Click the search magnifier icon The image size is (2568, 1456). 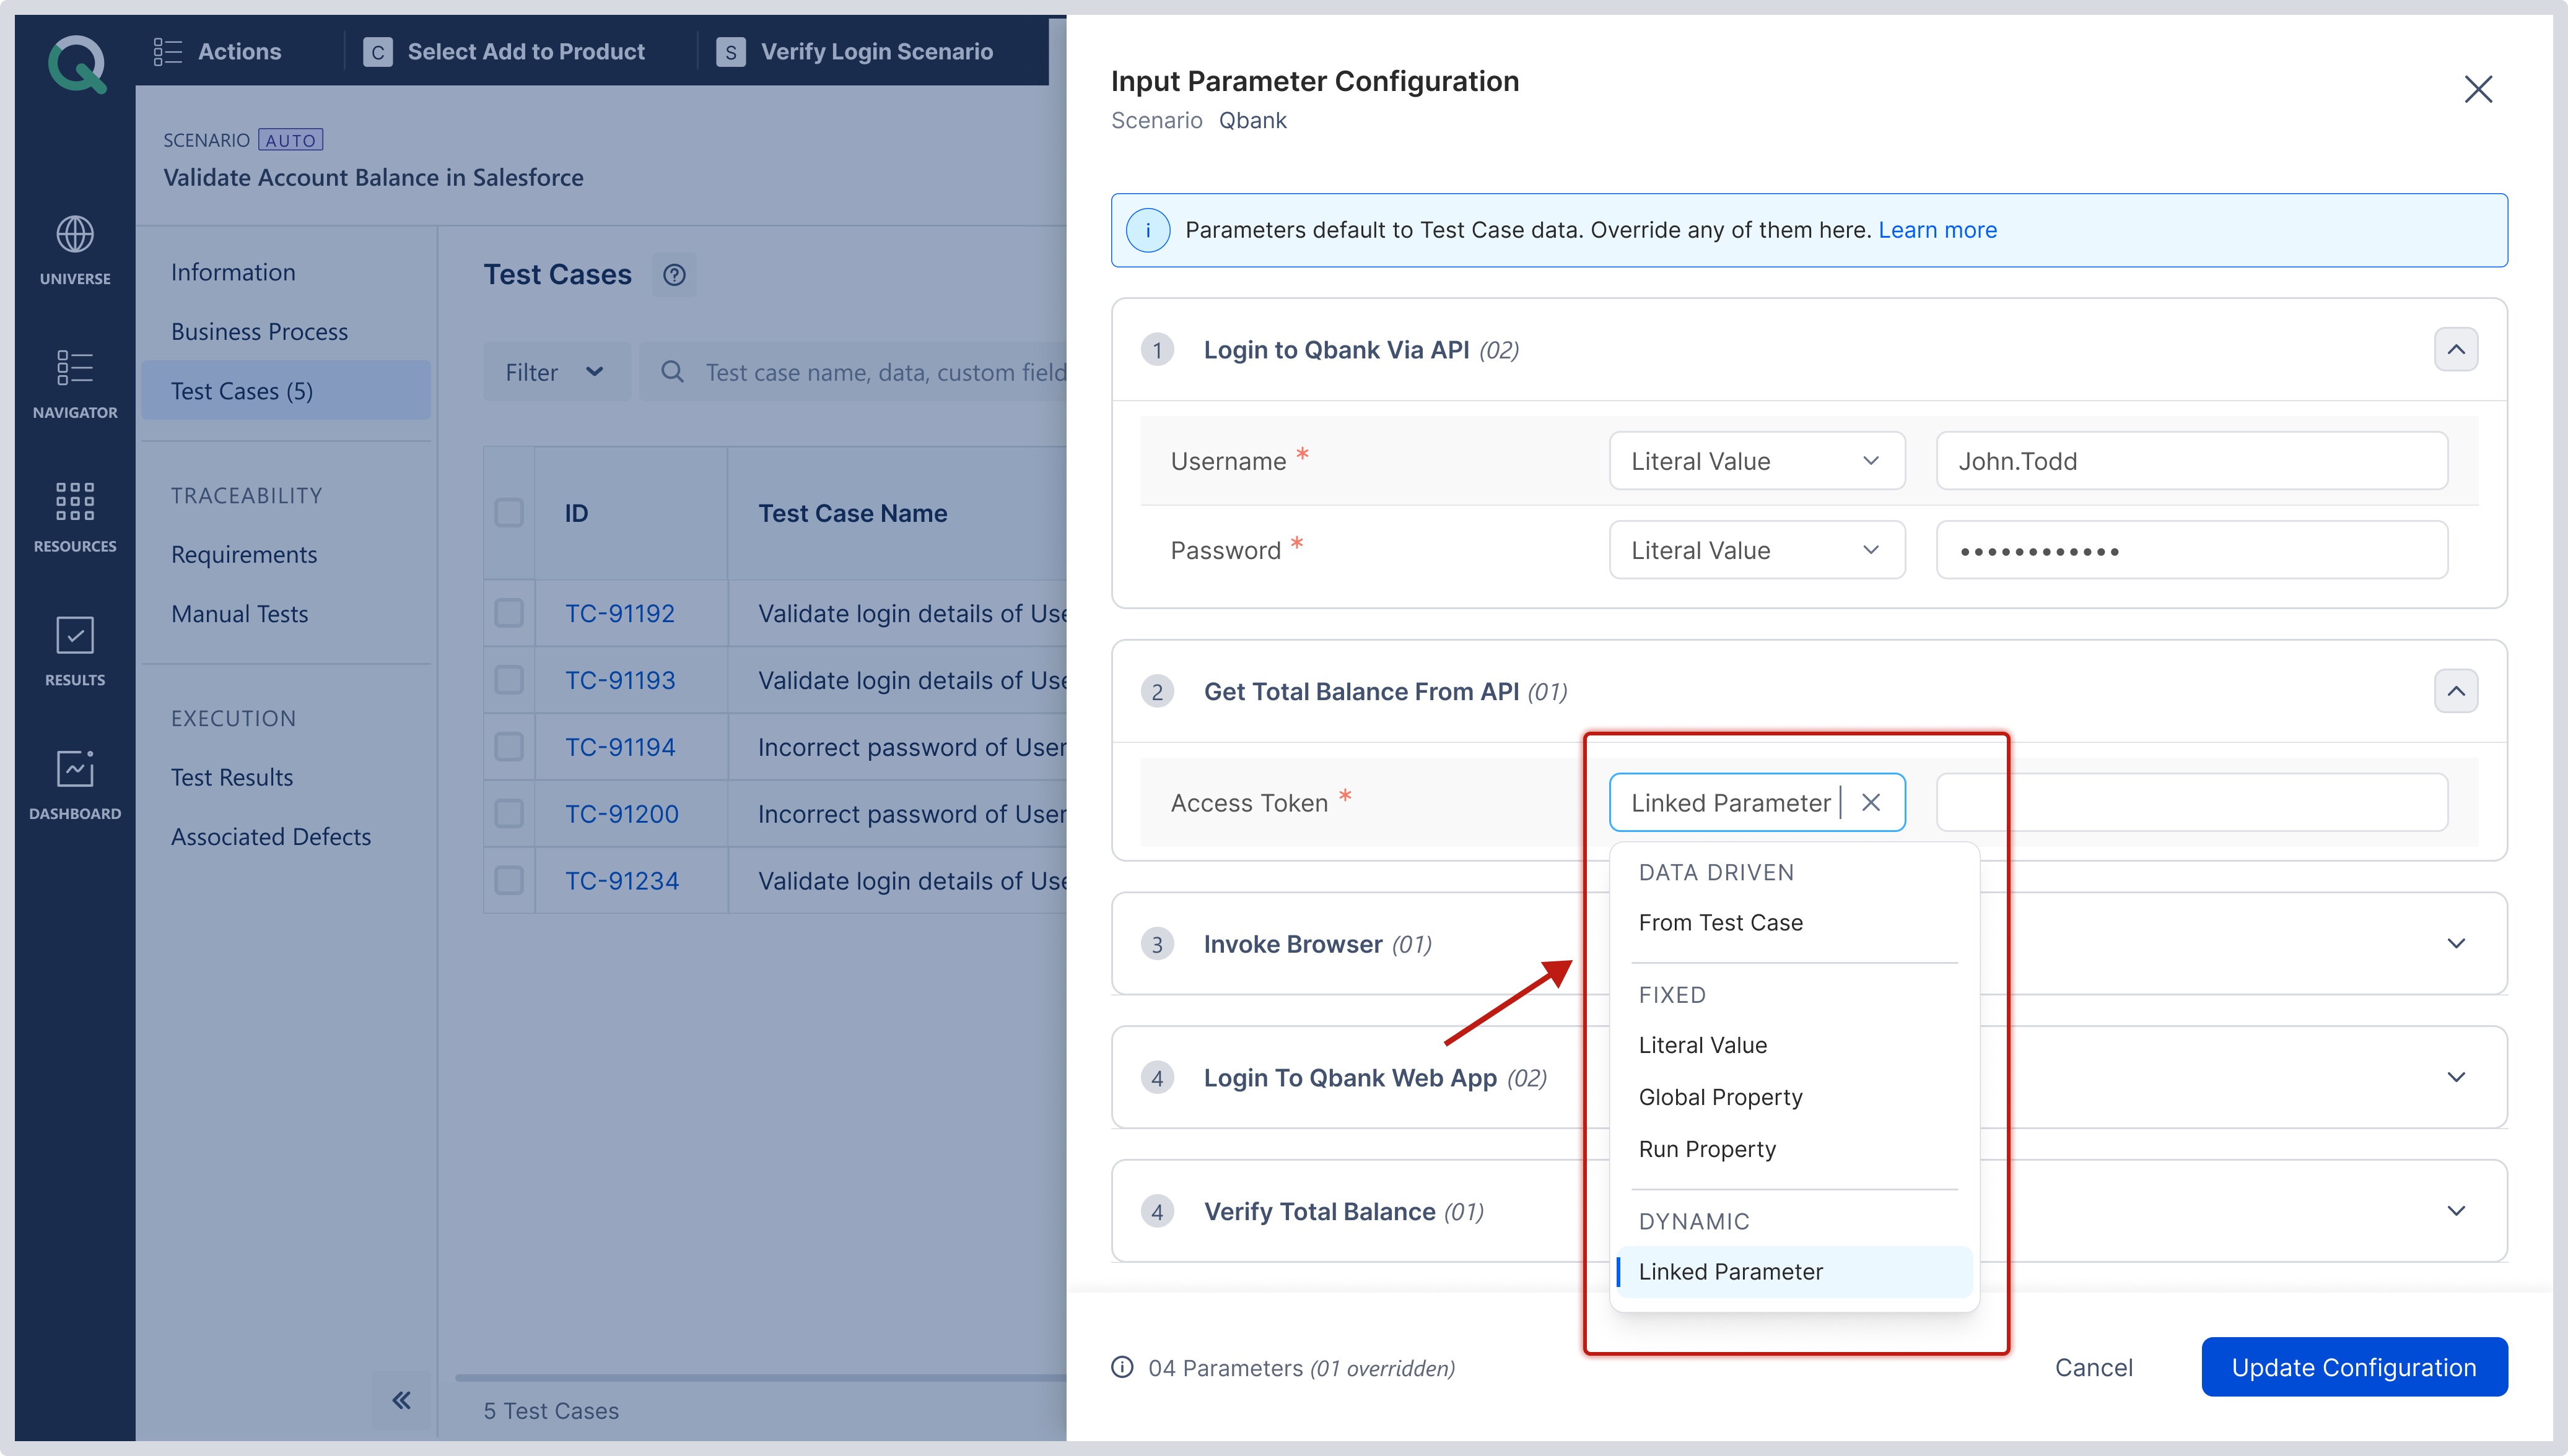click(x=672, y=372)
